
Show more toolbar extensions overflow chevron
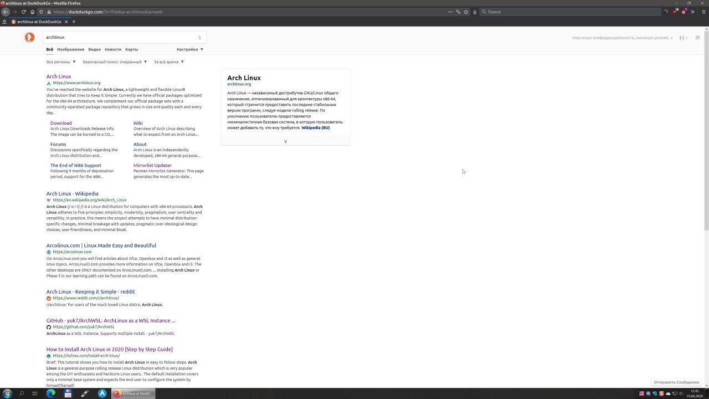pos(693,12)
